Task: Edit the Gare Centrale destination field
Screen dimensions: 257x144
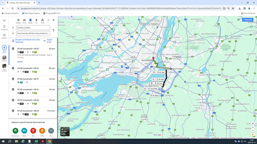Action: pos(33,33)
